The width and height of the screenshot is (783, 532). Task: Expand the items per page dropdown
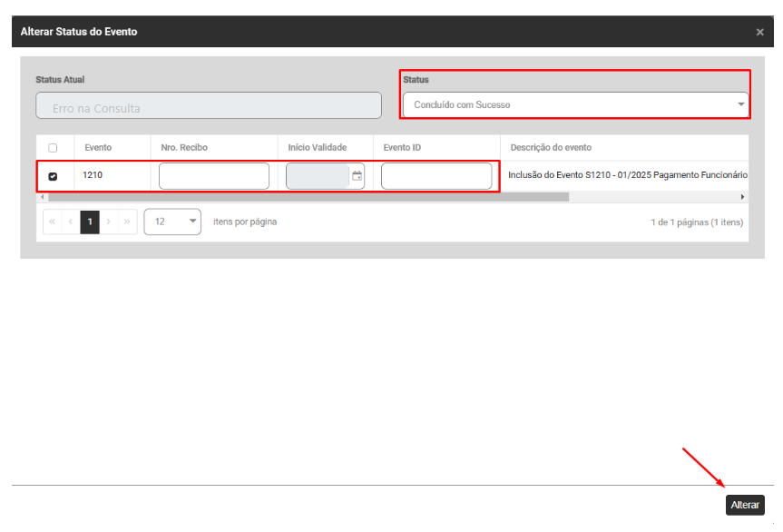point(172,222)
